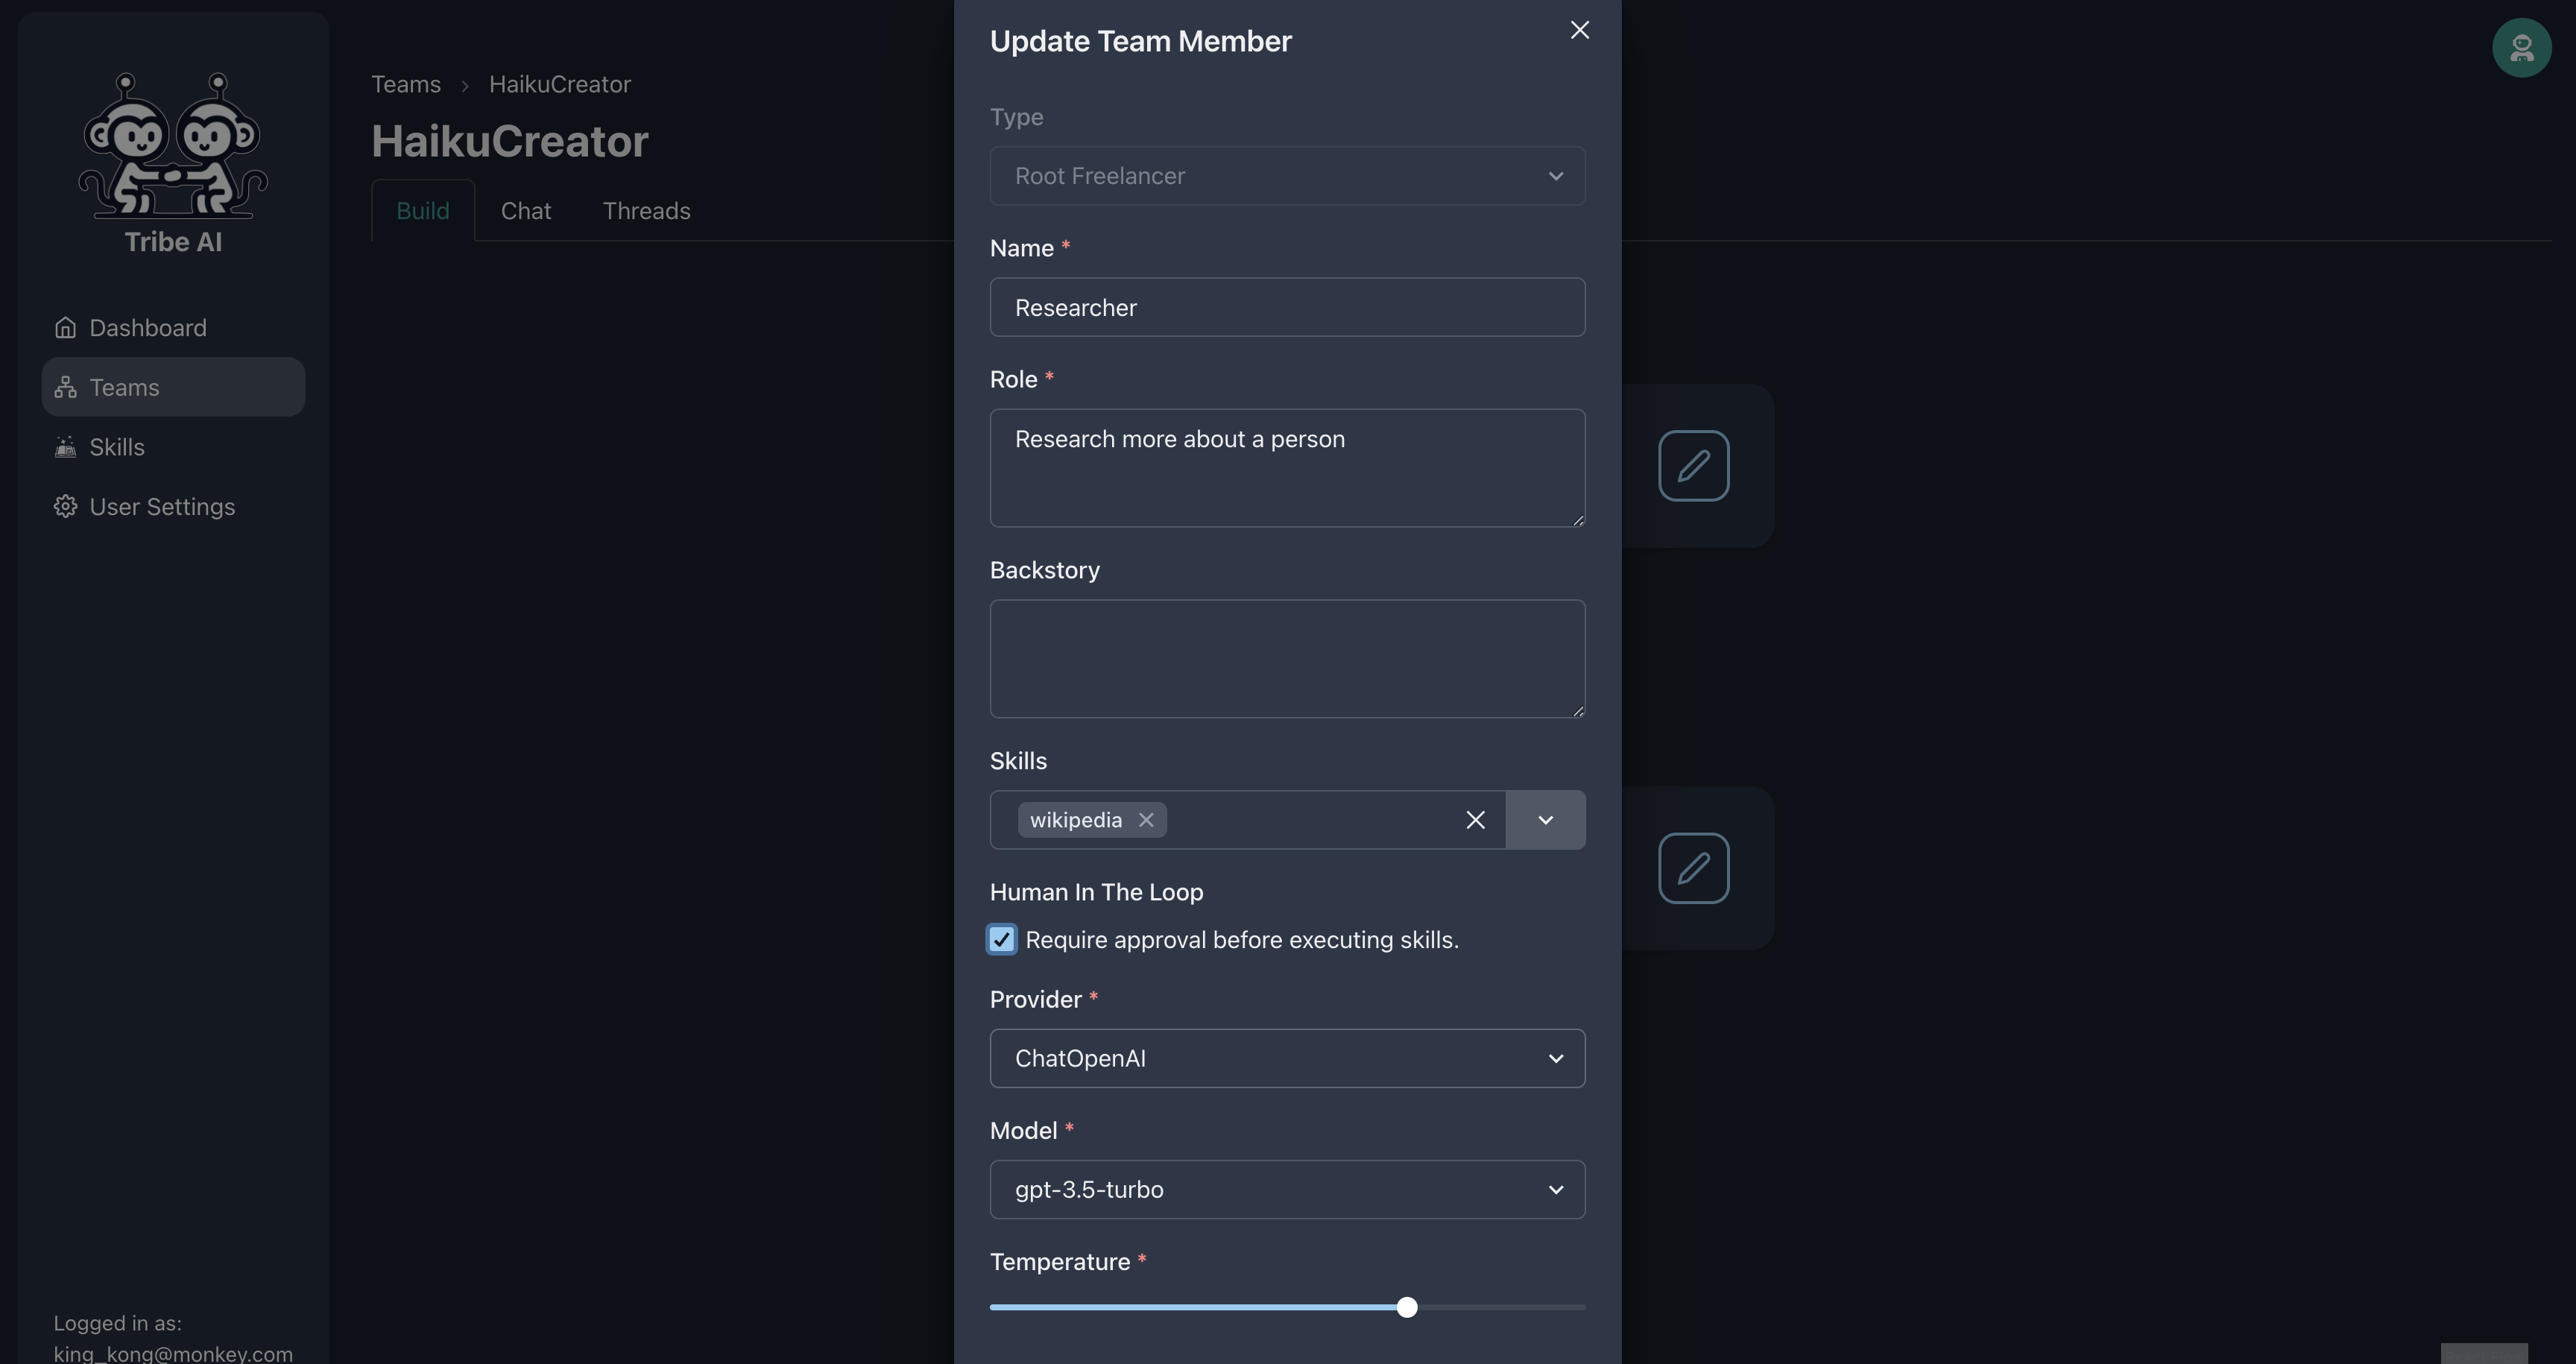Expand the Skills dropdown arrow
The height and width of the screenshot is (1364, 2576).
[x=1545, y=820]
